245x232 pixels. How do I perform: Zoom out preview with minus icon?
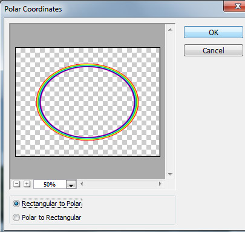(16, 184)
